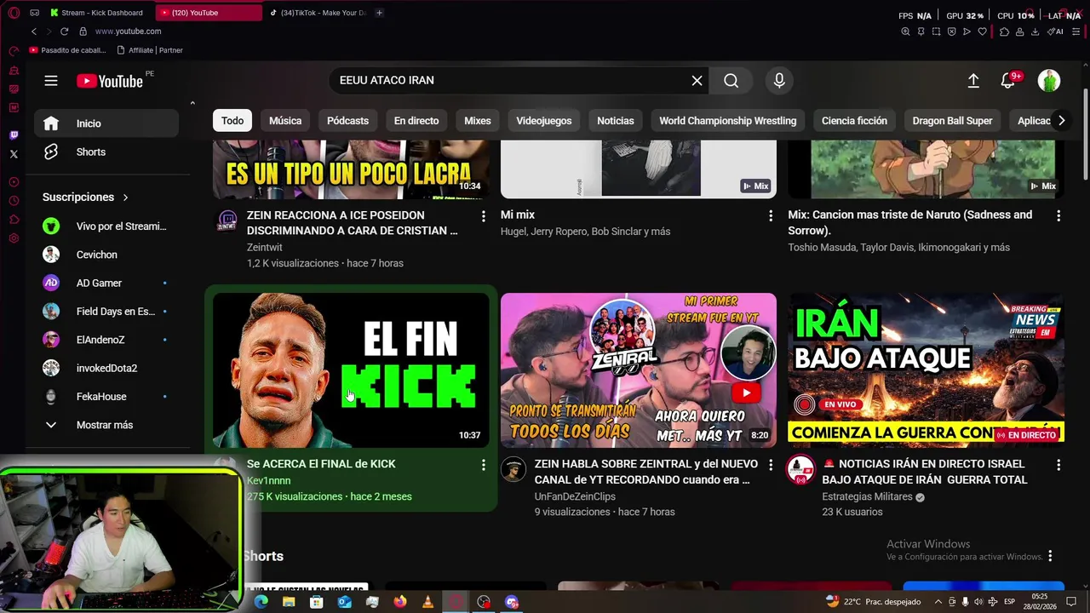Open invokedDota2 subscription channel
This screenshot has width=1090, height=613.
click(106, 368)
